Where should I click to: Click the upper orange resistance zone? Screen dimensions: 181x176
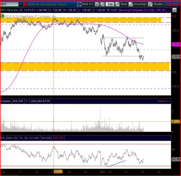(81, 20)
